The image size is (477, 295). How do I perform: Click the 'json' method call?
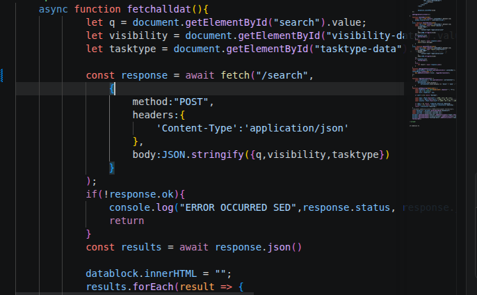coord(279,247)
